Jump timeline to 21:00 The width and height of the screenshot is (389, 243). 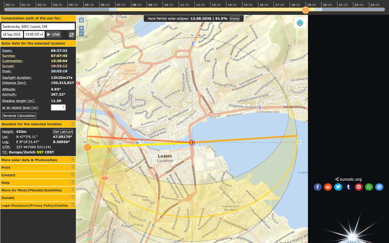click(x=343, y=5)
